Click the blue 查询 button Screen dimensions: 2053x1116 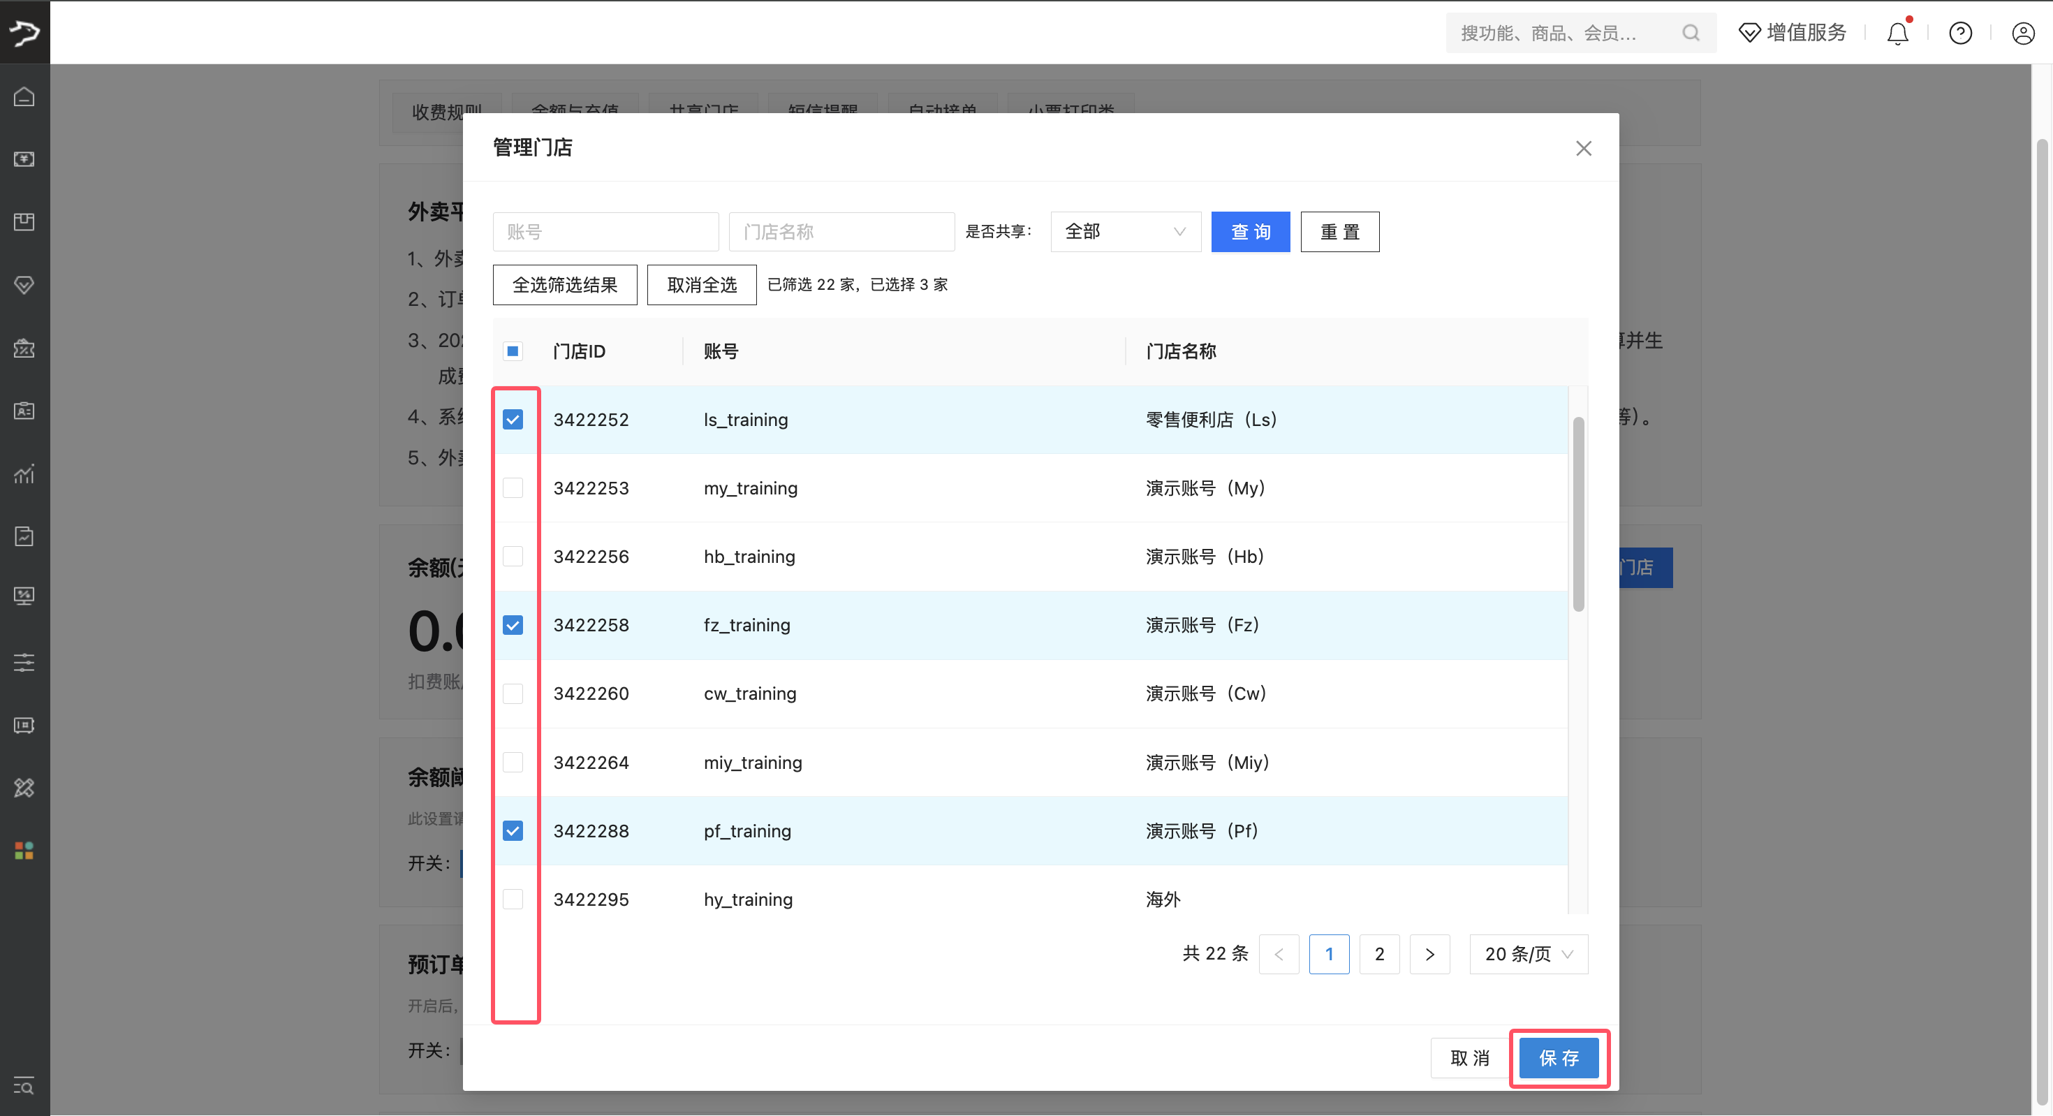(x=1250, y=232)
